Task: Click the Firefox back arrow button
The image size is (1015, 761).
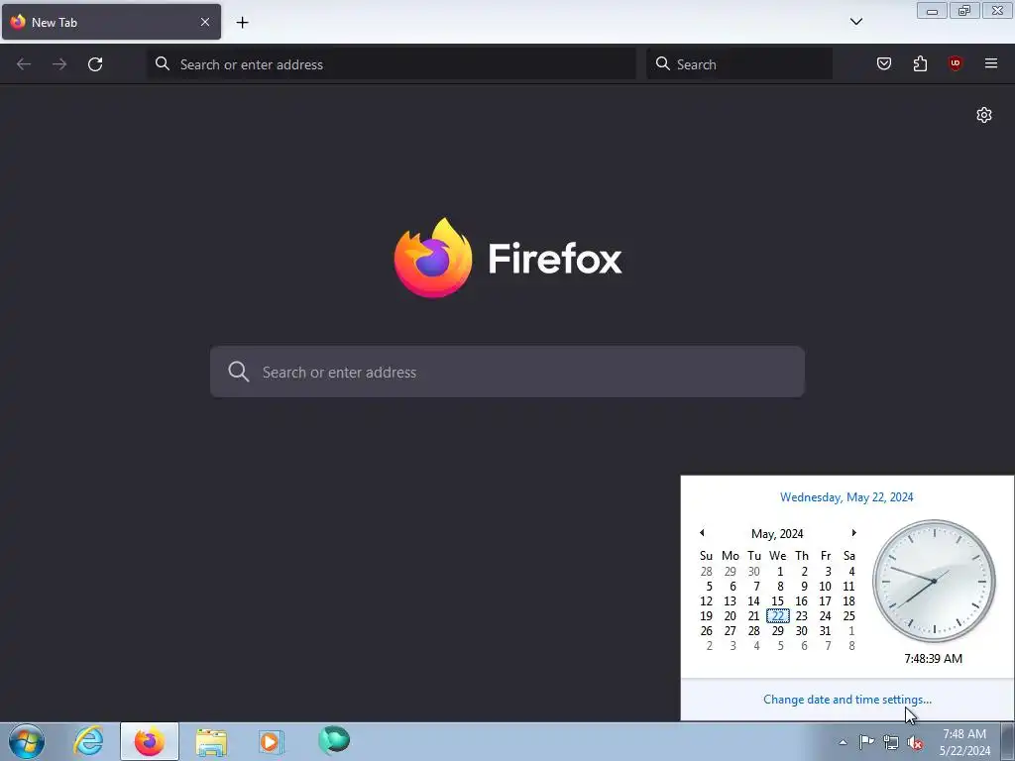Action: tap(24, 64)
